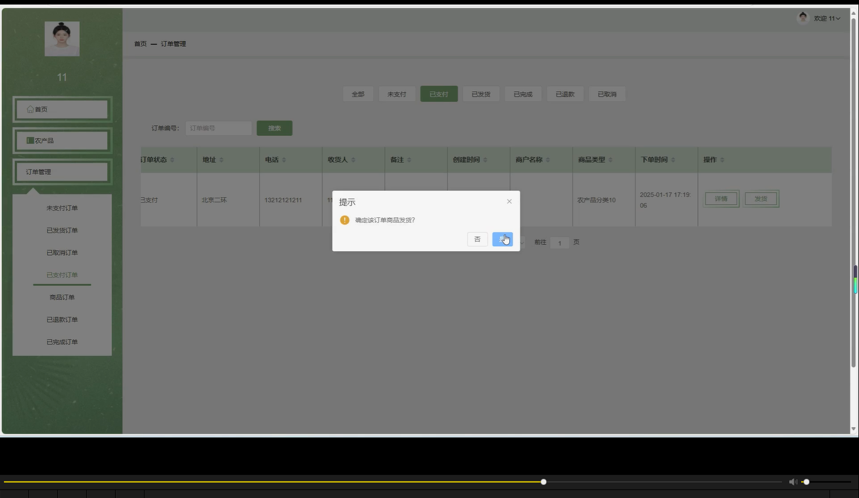Select the 已支付 tab
This screenshot has height=498, width=859.
[439, 94]
